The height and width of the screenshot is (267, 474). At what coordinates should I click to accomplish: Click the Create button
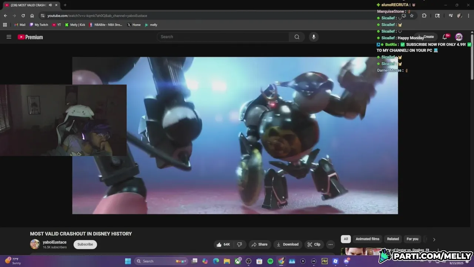[x=426, y=37]
